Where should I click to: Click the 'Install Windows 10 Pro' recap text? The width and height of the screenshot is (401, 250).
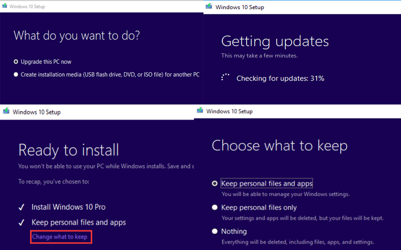69,207
